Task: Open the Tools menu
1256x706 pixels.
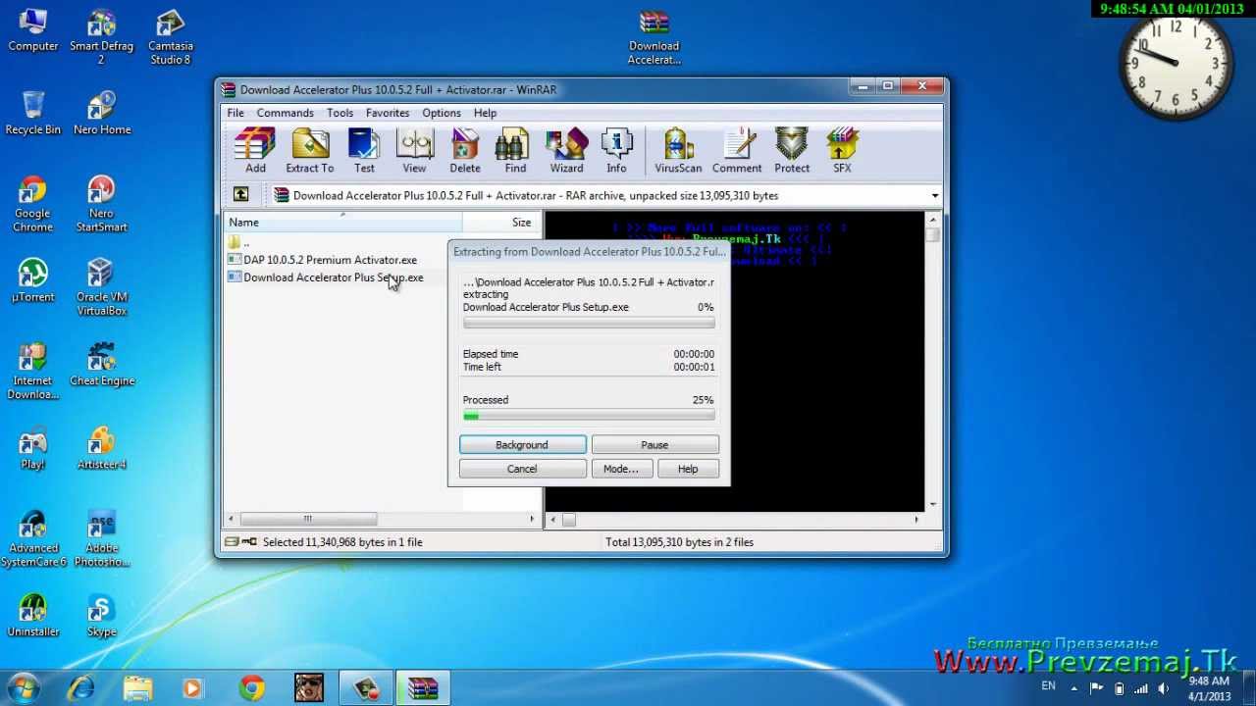Action: pos(340,113)
